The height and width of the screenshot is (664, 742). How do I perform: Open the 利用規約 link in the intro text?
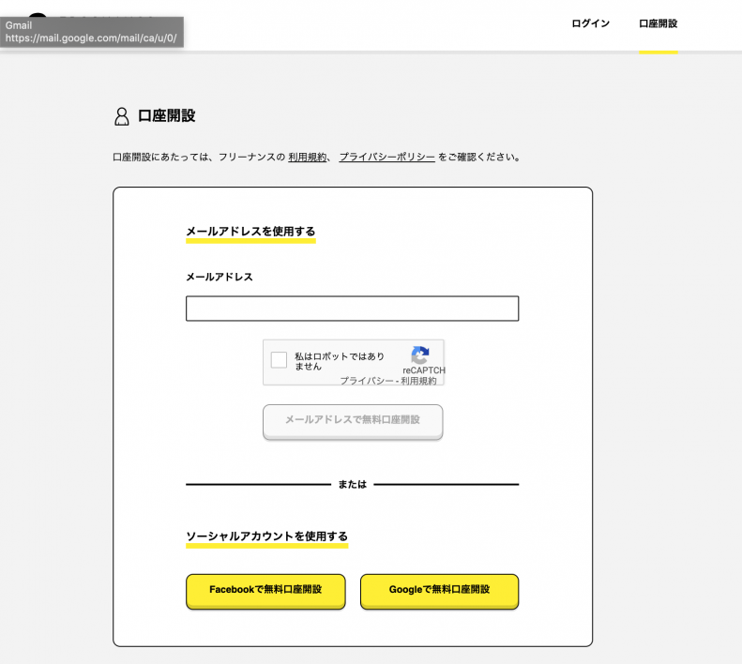point(307,158)
